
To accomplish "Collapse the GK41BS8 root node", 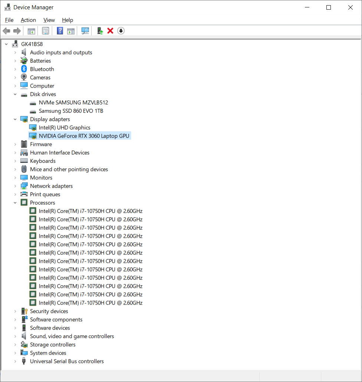I will (x=6, y=44).
